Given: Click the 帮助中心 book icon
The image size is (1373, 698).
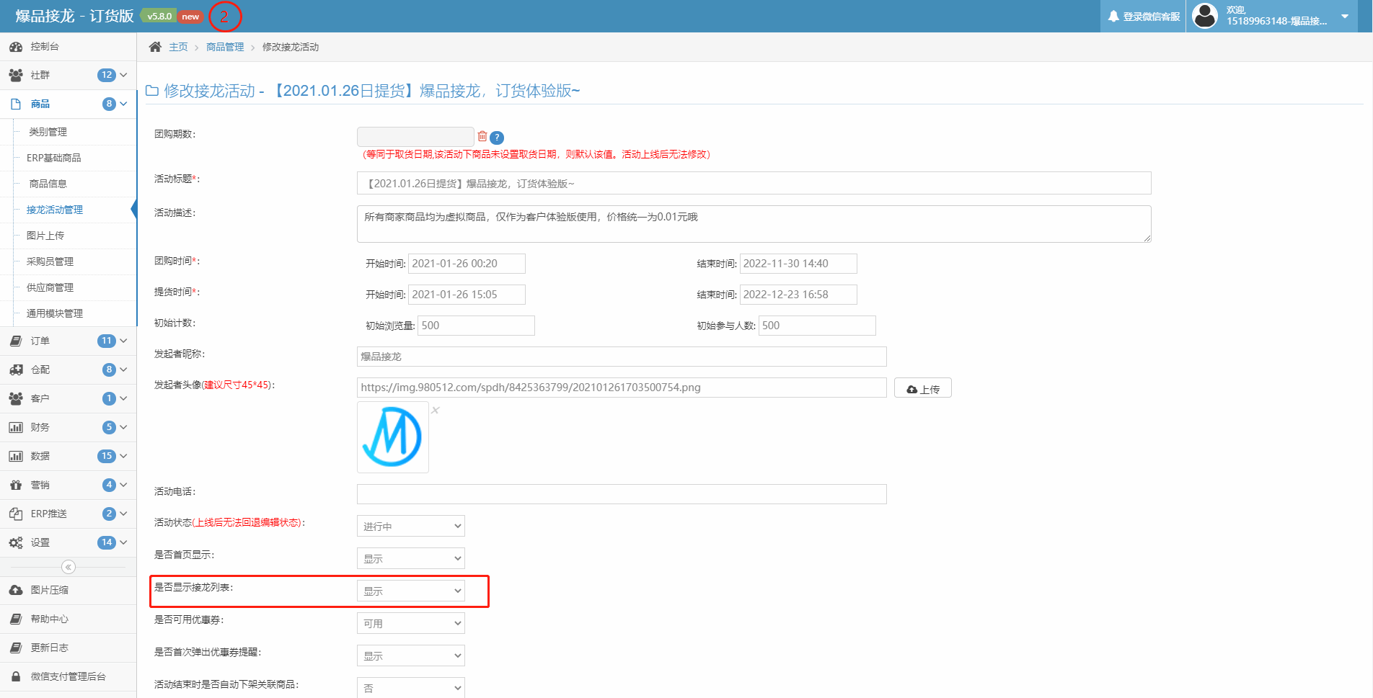Looking at the screenshot, I should point(16,619).
